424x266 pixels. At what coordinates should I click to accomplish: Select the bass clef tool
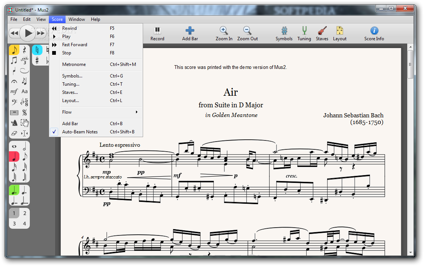(14, 102)
